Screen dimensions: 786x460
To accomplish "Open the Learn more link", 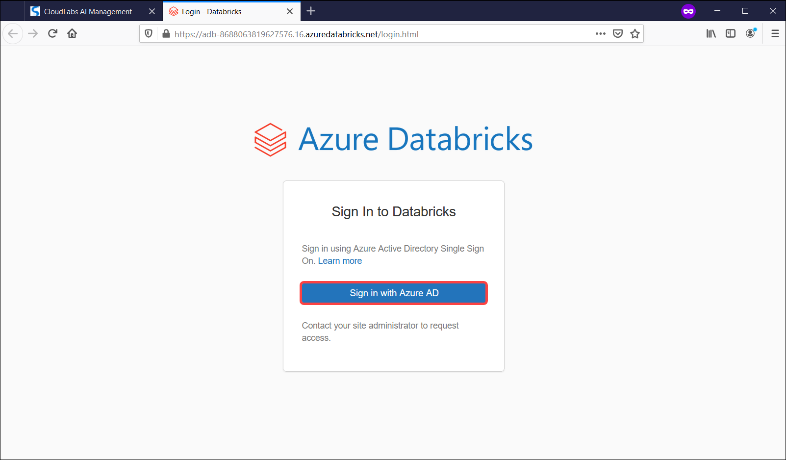I will tap(340, 261).
